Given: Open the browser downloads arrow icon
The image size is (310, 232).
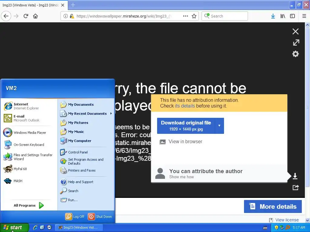Looking at the screenshot, I should (273, 16).
